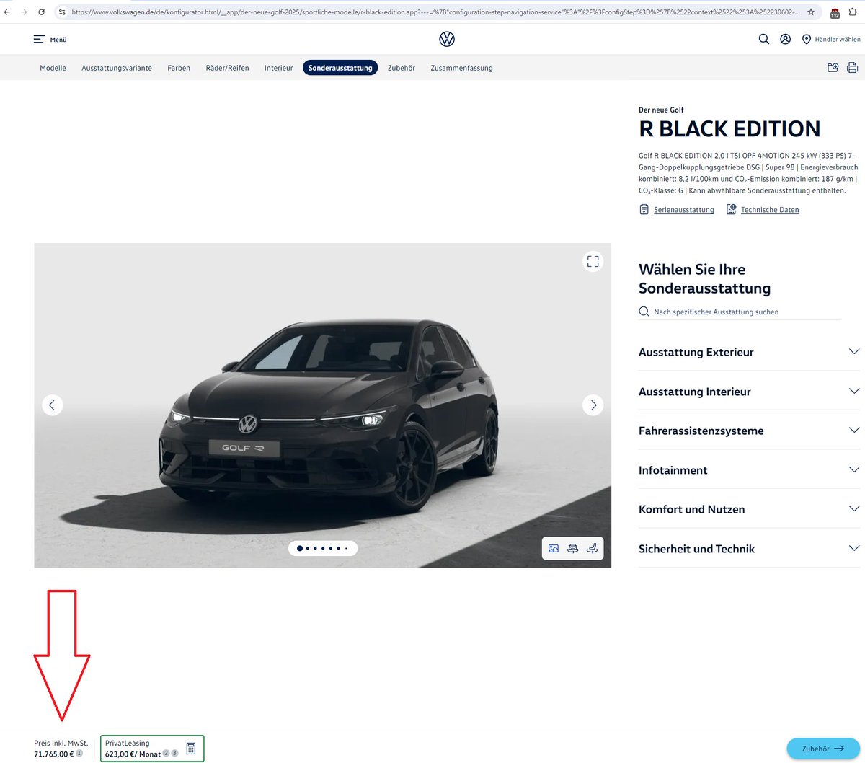
Task: Save configuration with the folder icon
Action: (833, 68)
